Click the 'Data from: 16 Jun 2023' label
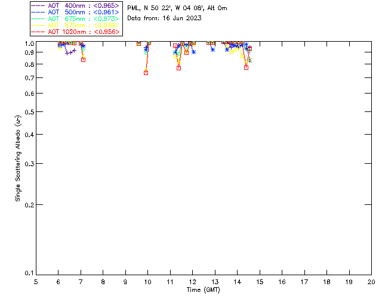This screenshot has width=382, height=305. (x=164, y=18)
